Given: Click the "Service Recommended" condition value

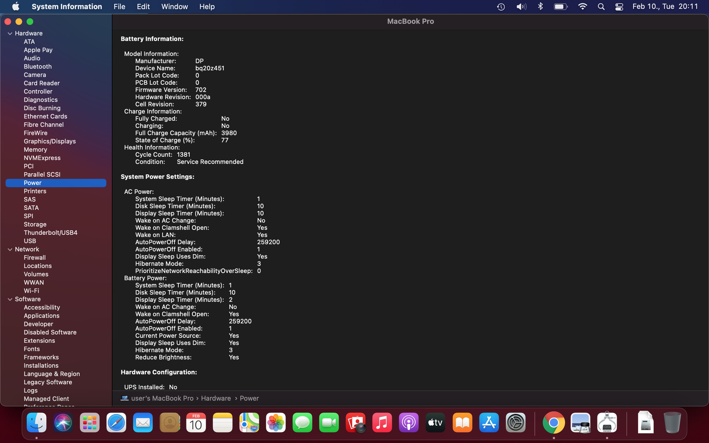Looking at the screenshot, I should coord(210,162).
